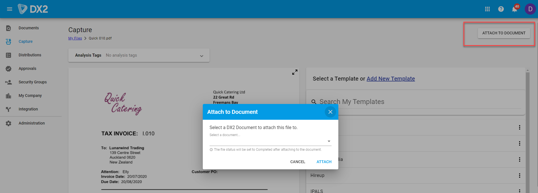Close the Attach to Document dialog

(x=330, y=112)
